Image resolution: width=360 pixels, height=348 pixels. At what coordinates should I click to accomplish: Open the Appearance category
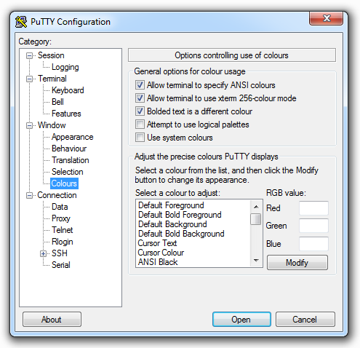point(72,137)
